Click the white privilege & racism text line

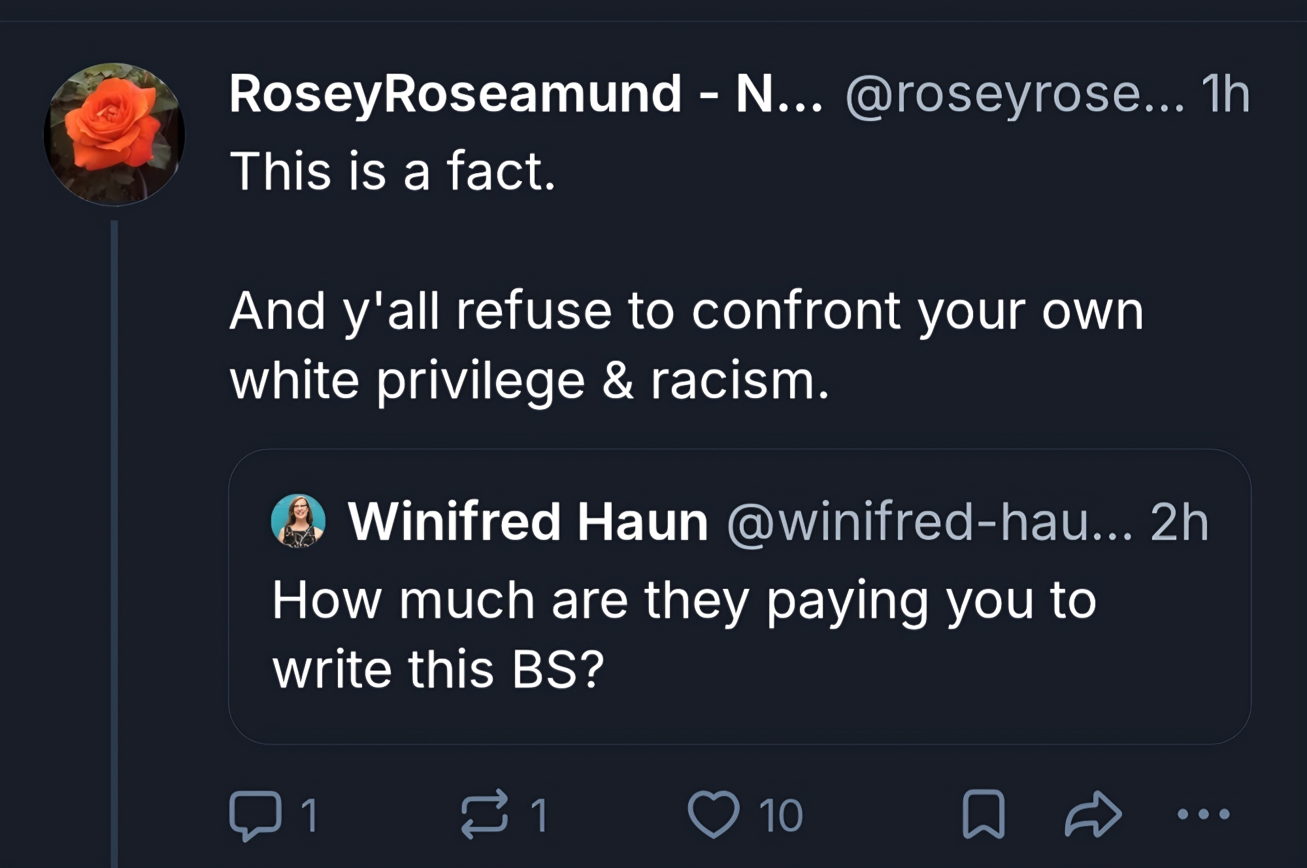point(529,380)
